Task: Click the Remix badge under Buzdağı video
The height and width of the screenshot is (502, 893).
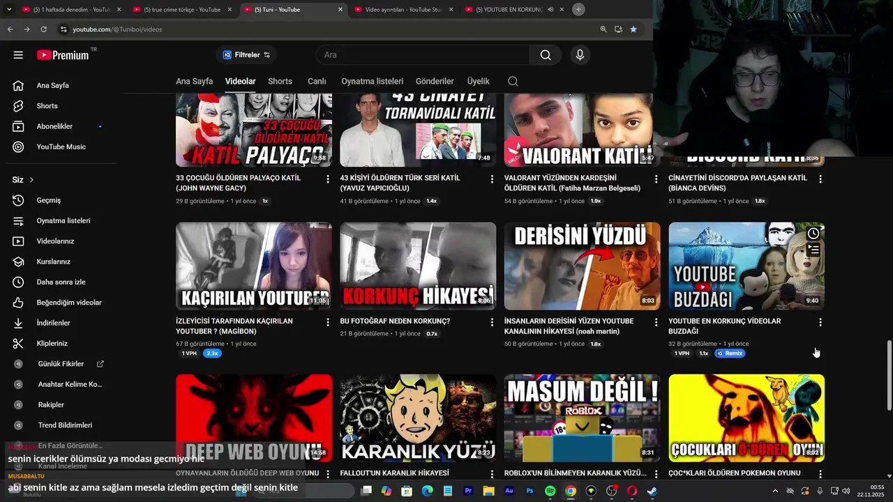Action: click(729, 353)
